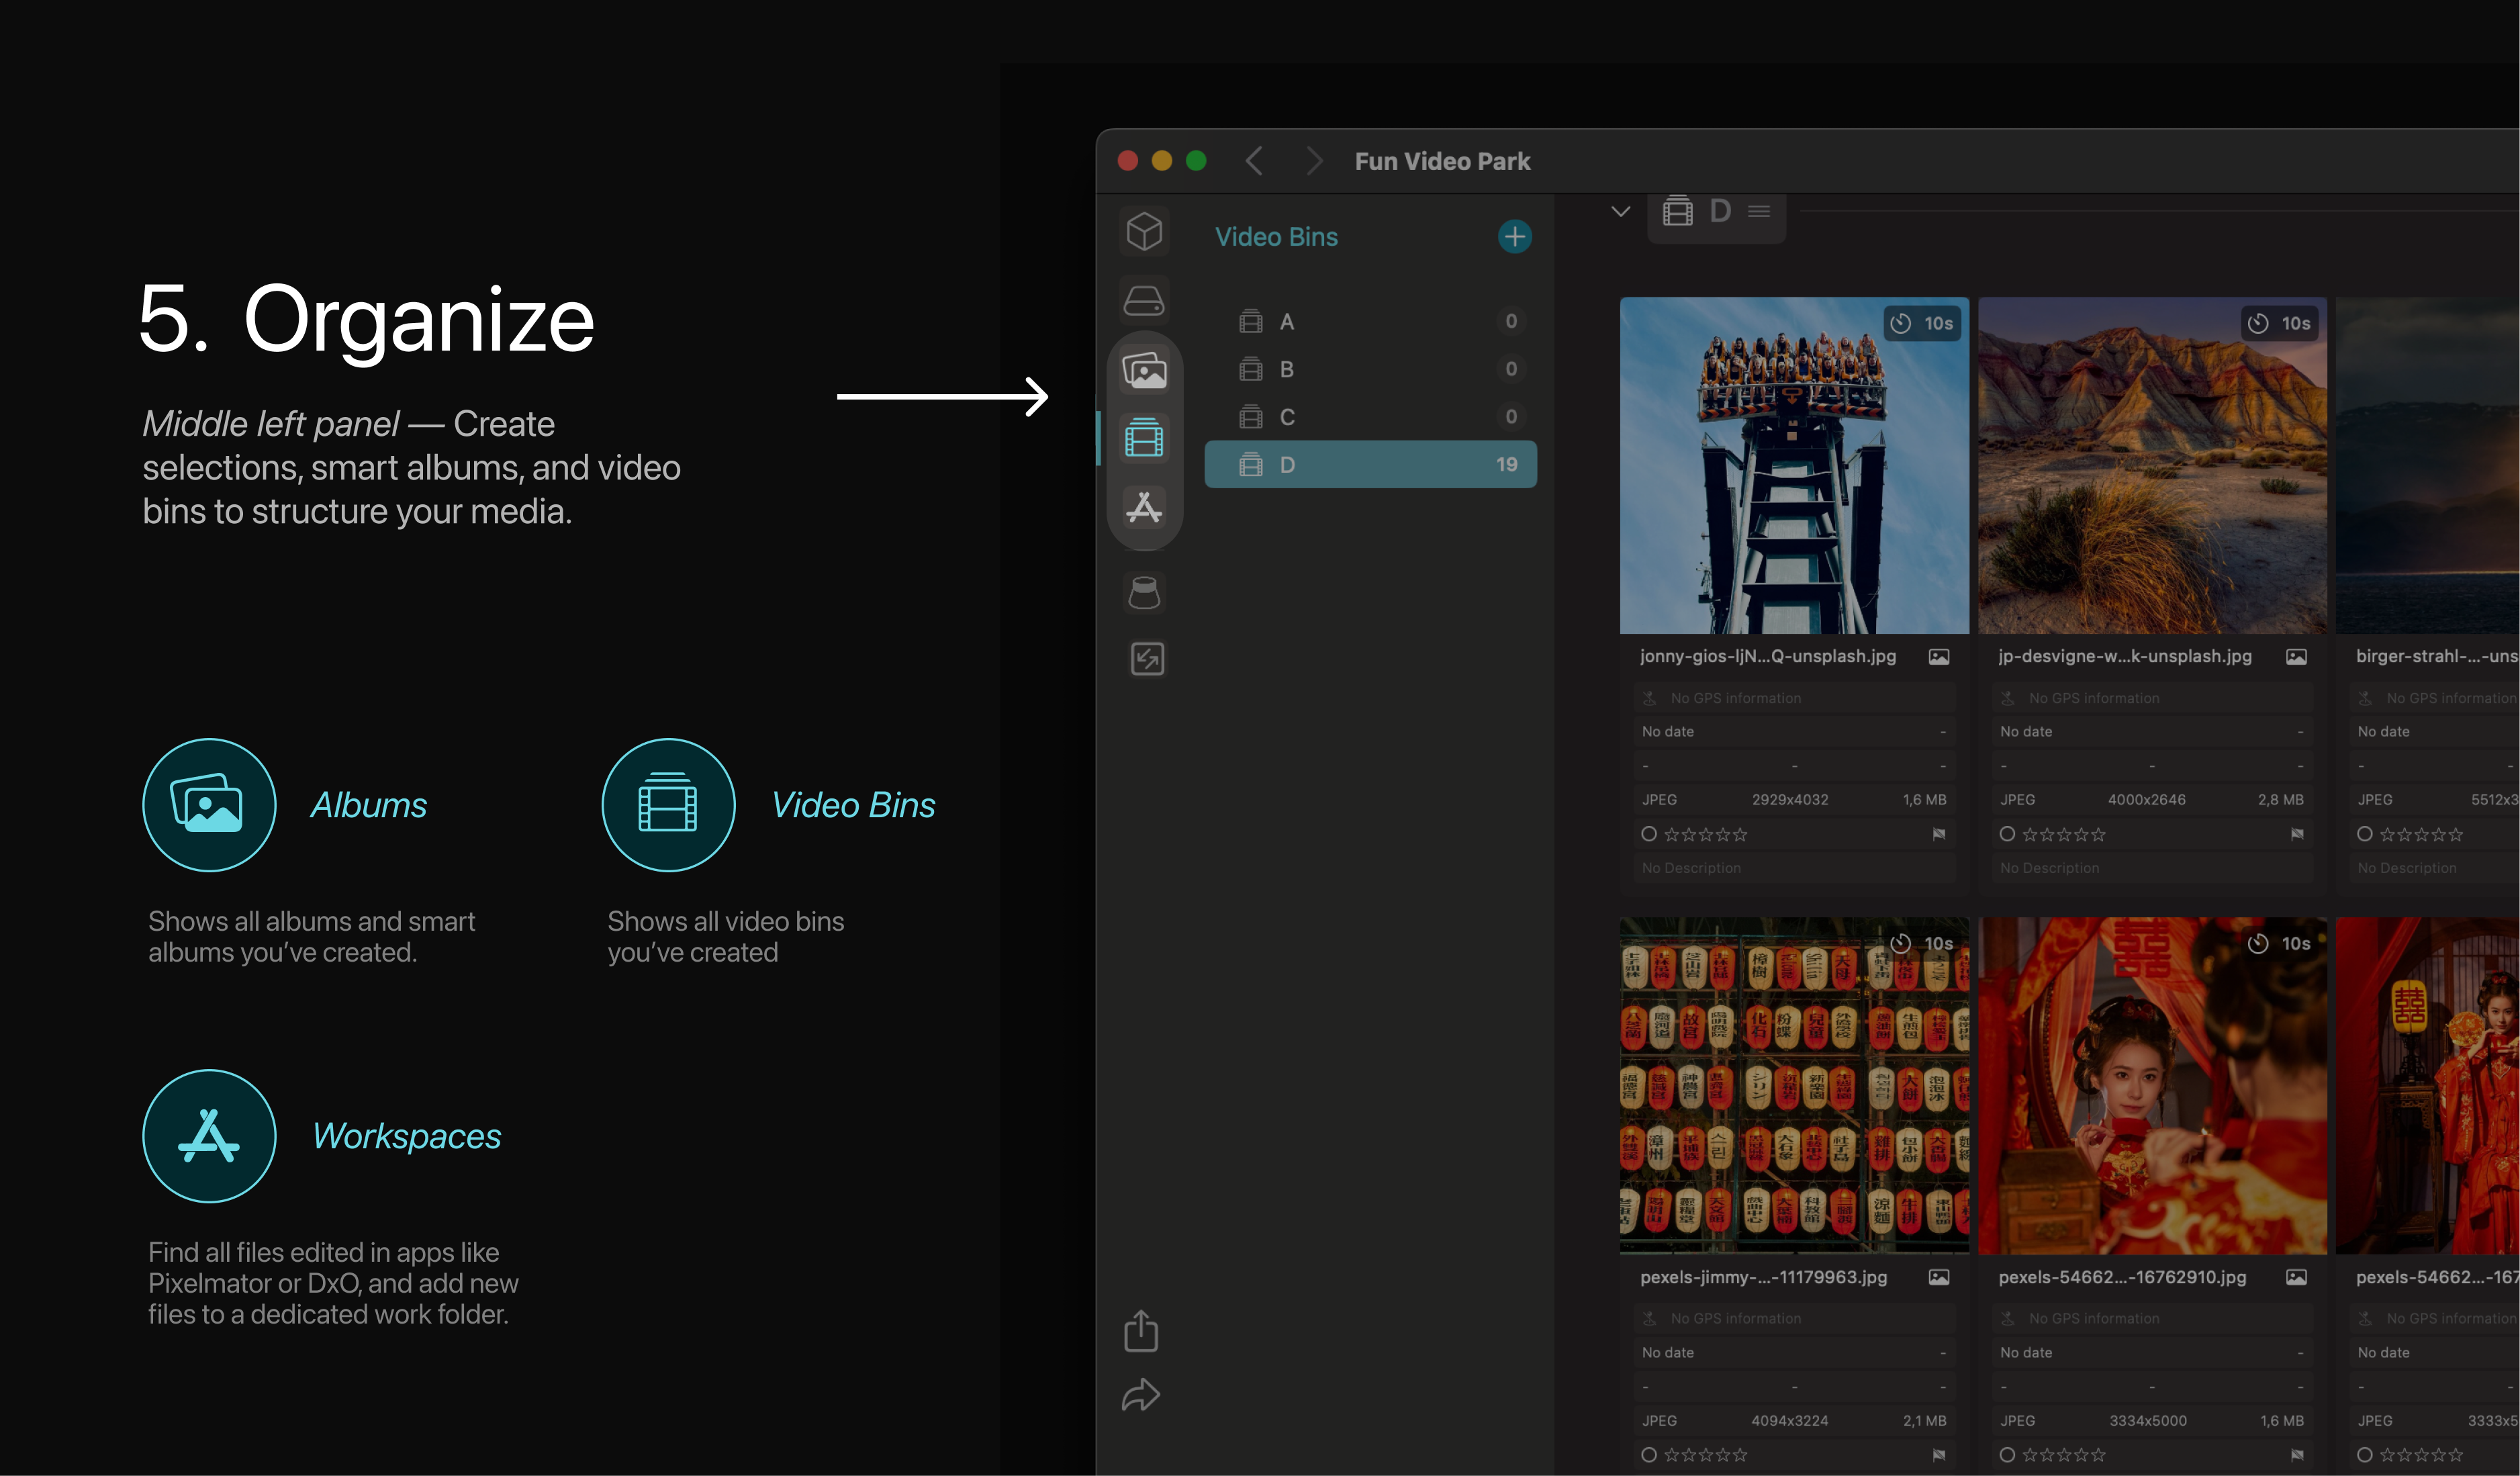Click the bucket-shaped sidebar icon
The width and height of the screenshot is (2520, 1476).
point(1145,592)
